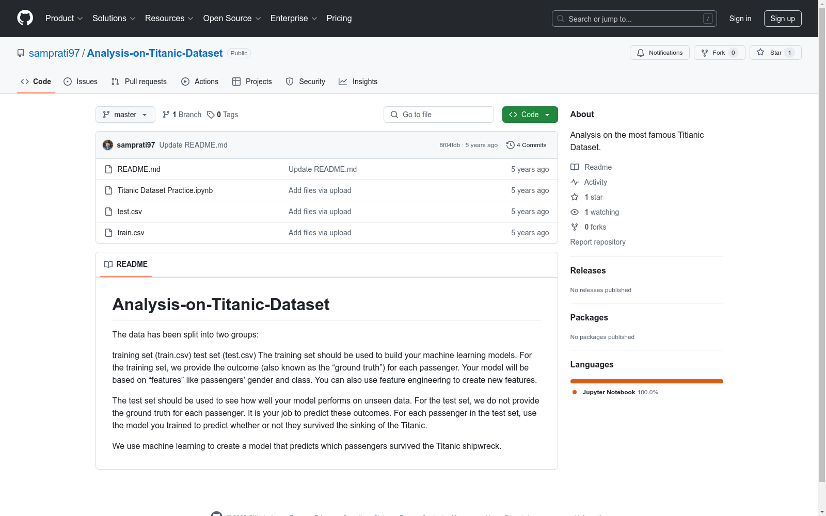Click the search icon in Go to file
The height and width of the screenshot is (516, 826).
coord(394,115)
